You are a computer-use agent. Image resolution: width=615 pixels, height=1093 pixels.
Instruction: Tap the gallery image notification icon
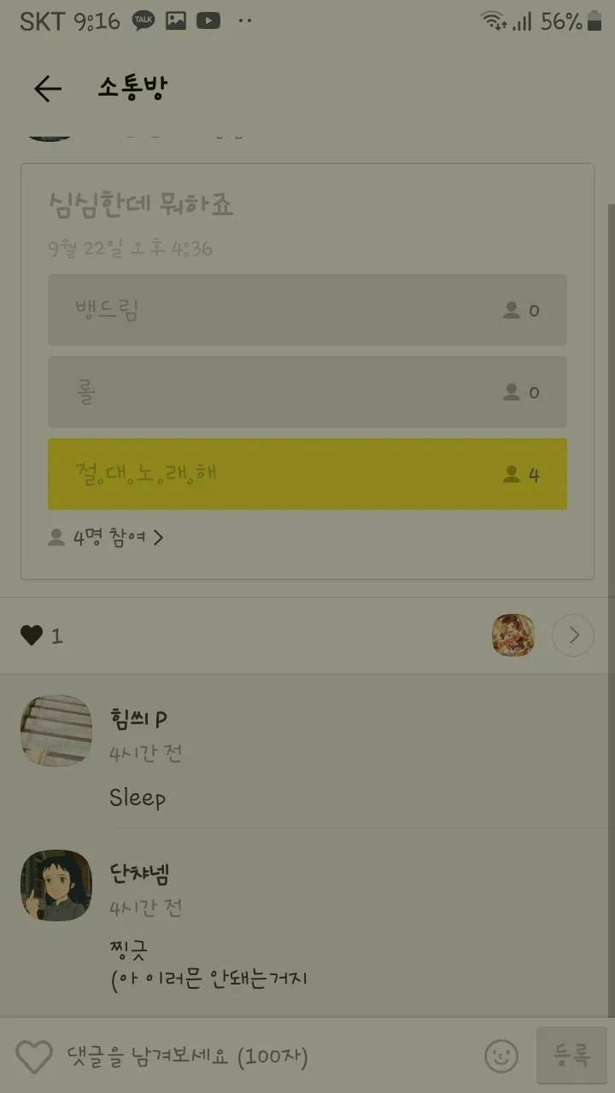(176, 22)
